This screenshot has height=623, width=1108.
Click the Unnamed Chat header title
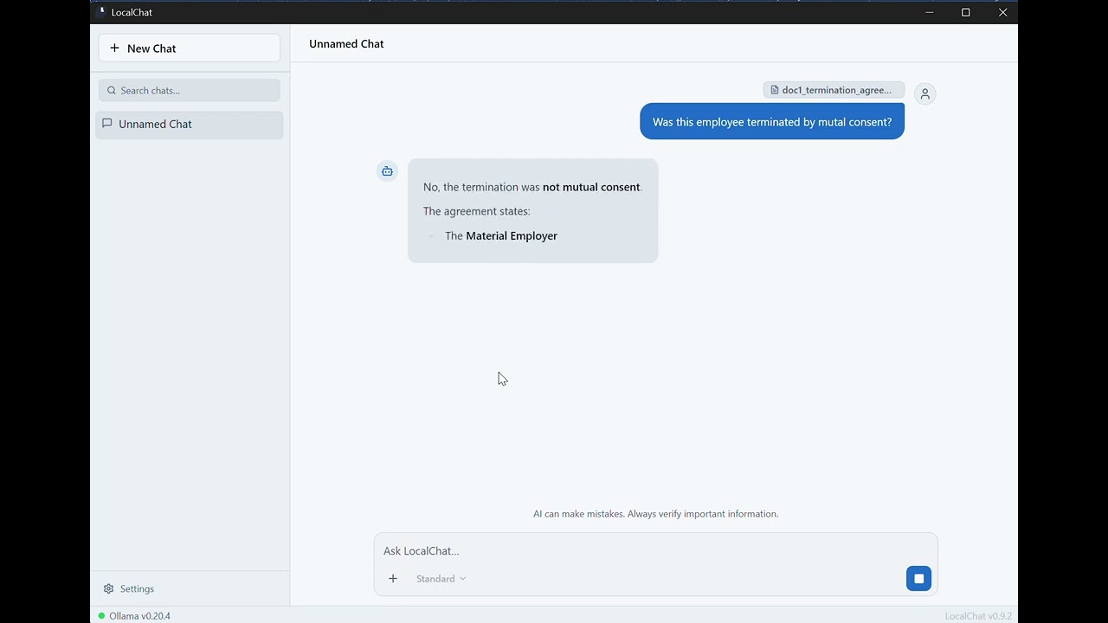pyautogui.click(x=346, y=44)
